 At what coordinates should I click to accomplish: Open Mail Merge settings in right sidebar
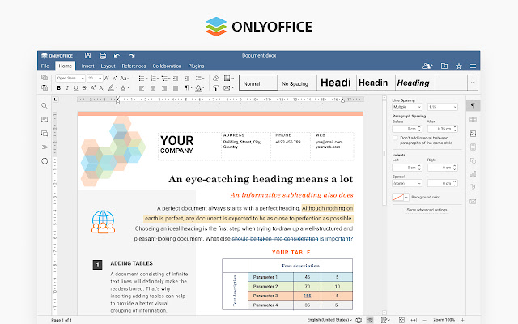point(473,202)
